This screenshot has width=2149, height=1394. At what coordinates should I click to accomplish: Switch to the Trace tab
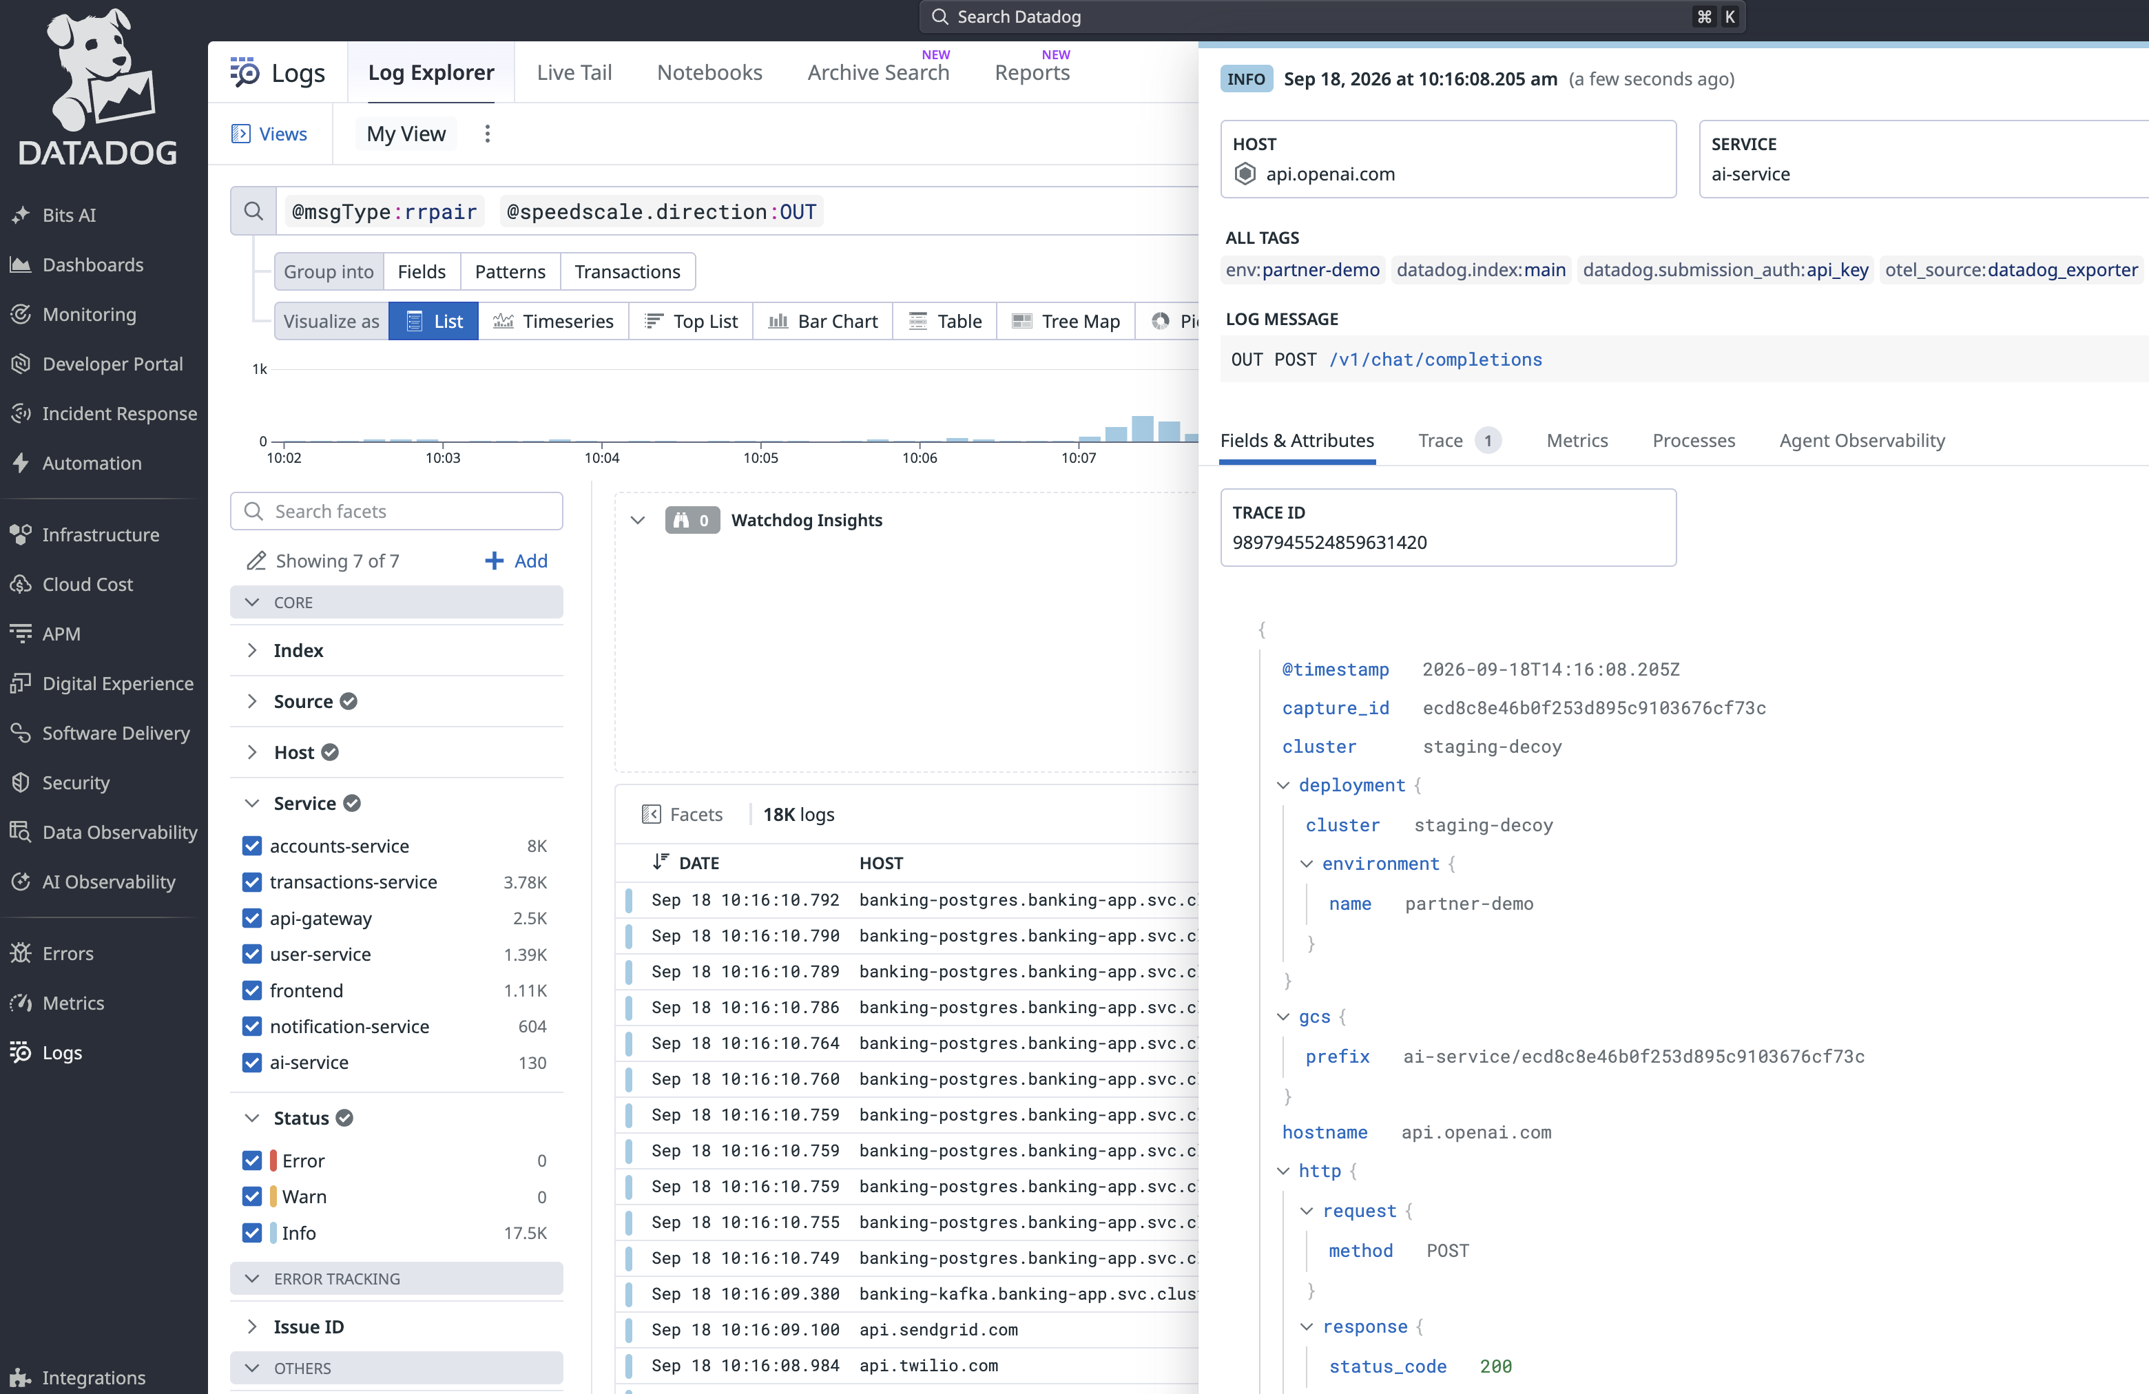pos(1458,441)
